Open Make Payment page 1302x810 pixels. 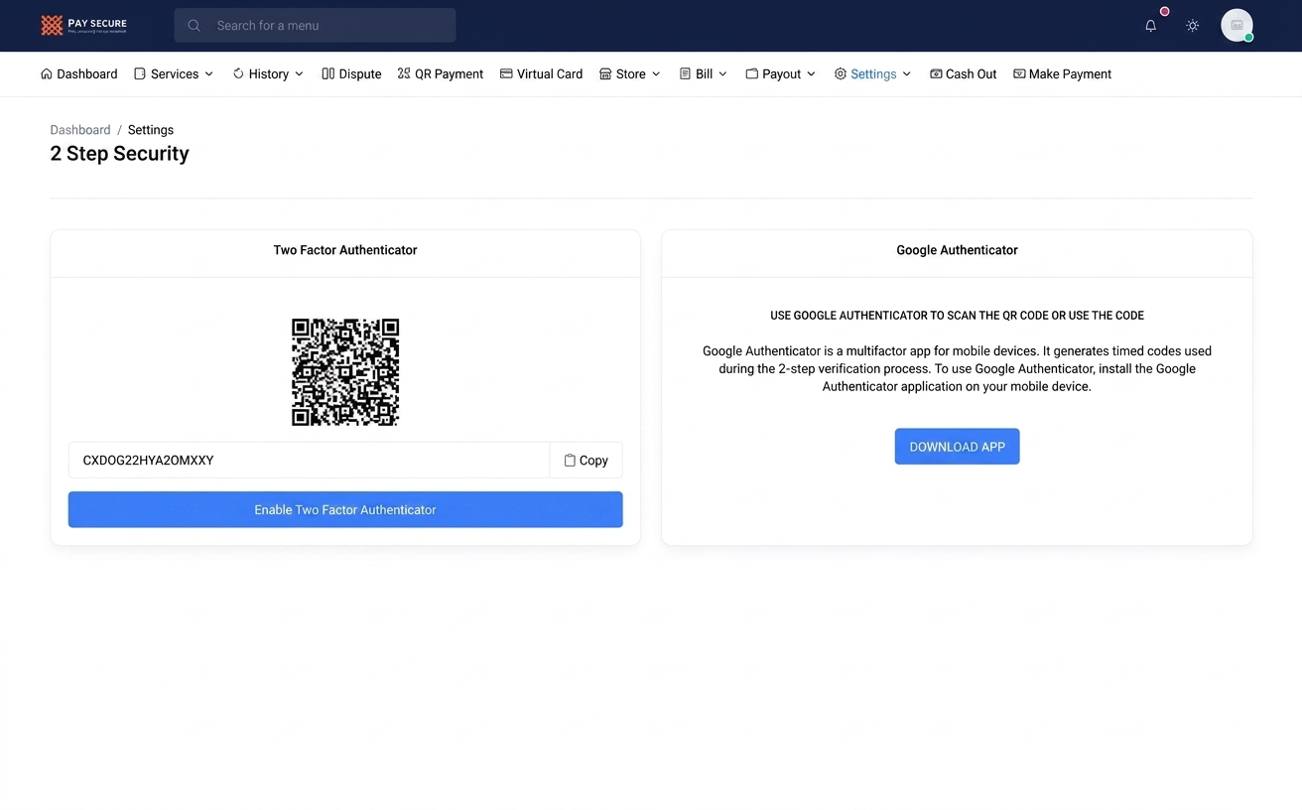click(1062, 73)
